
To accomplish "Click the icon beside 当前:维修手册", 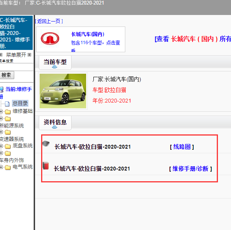I will [x=2, y=89].
